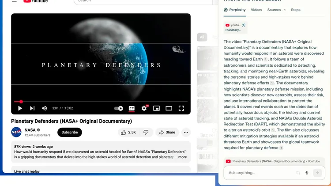The width and height of the screenshot is (331, 186).
Task: Enable miniplayer mode
Action: (156, 108)
